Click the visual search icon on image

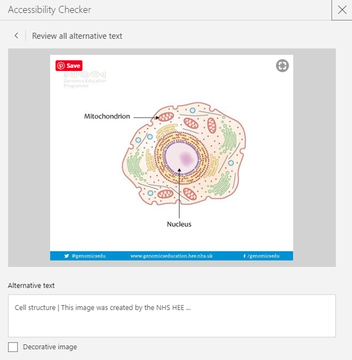282,65
